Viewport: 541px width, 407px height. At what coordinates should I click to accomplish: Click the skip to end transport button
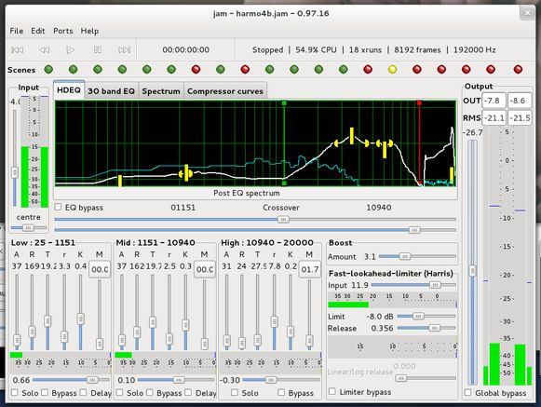point(124,50)
